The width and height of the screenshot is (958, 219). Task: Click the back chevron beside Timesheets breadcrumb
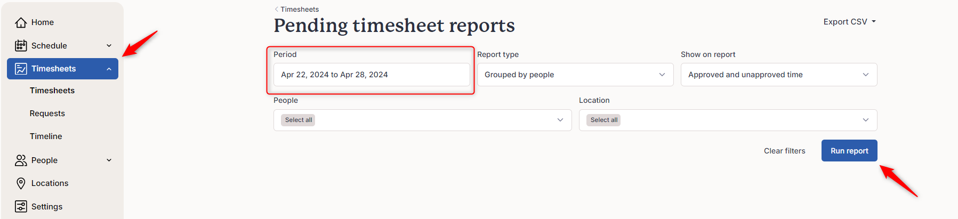(x=276, y=9)
